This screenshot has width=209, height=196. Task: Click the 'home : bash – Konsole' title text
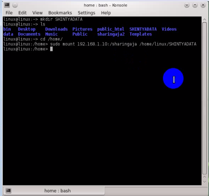pyautogui.click(x=106, y=5)
